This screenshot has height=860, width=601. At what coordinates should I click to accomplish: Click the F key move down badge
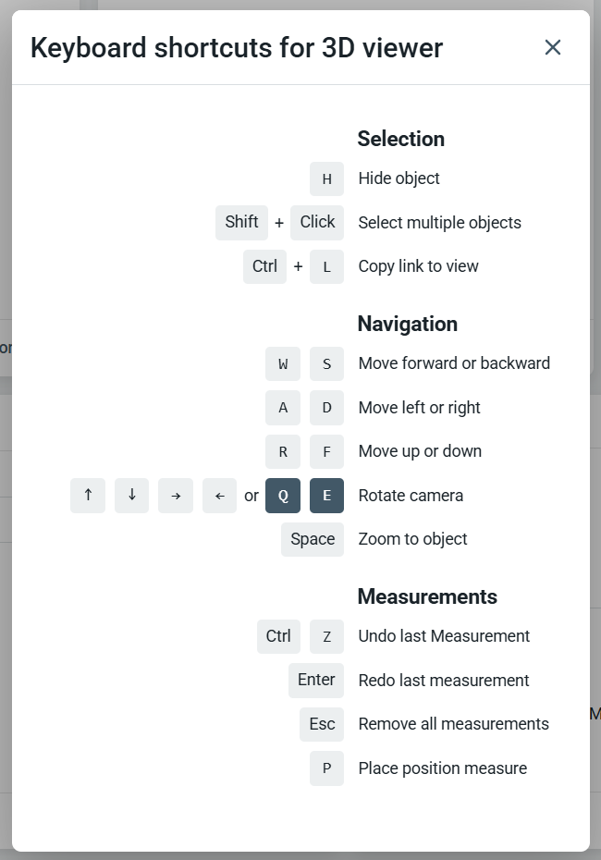click(326, 451)
